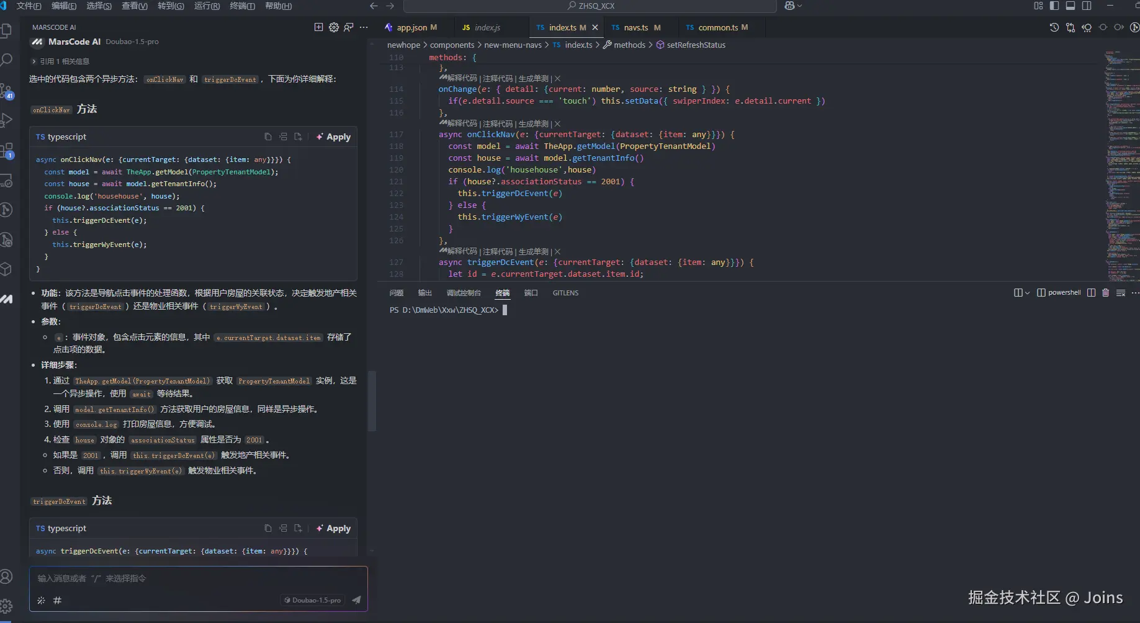Kill the terminal with trash icon
Screen dimensions: 1140x623
pos(1105,293)
